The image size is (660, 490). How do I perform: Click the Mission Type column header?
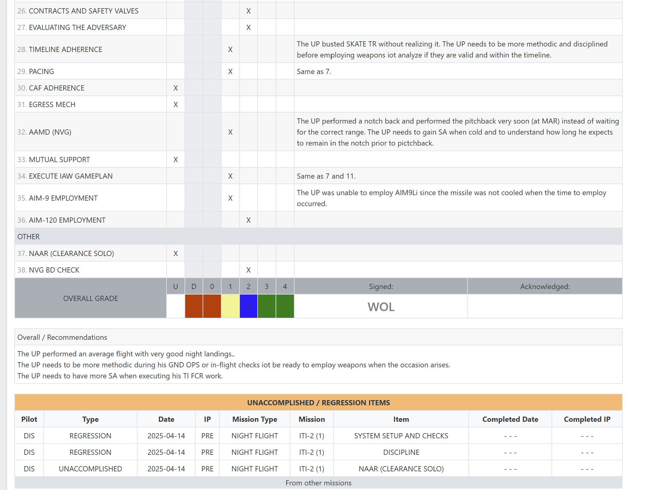255,419
